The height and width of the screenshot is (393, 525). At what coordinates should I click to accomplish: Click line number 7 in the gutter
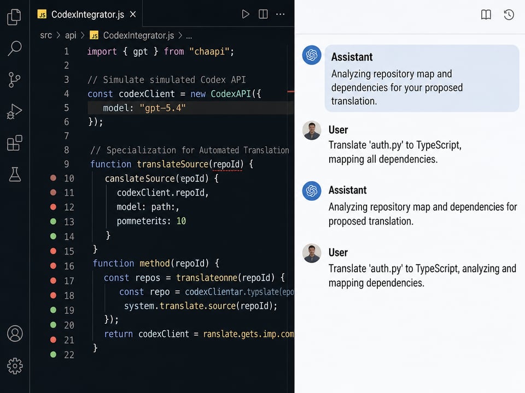[x=67, y=136]
